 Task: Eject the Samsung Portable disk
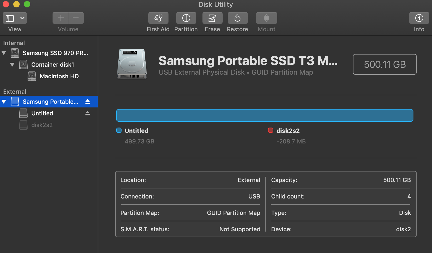(x=88, y=102)
